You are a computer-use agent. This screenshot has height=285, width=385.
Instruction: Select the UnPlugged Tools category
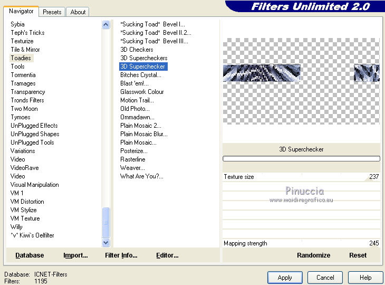pyautogui.click(x=32, y=142)
